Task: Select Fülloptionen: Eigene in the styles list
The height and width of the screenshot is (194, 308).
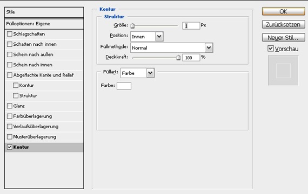Action: [x=44, y=24]
